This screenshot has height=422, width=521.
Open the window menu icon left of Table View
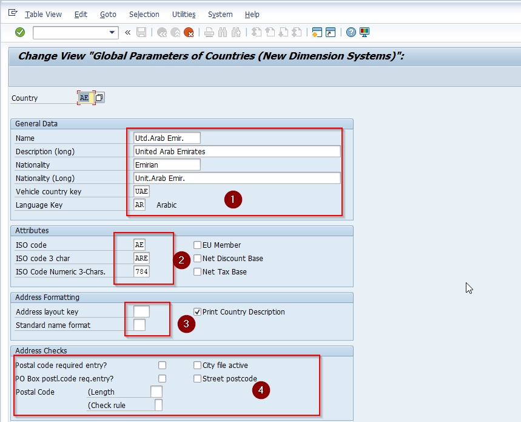tap(13, 13)
